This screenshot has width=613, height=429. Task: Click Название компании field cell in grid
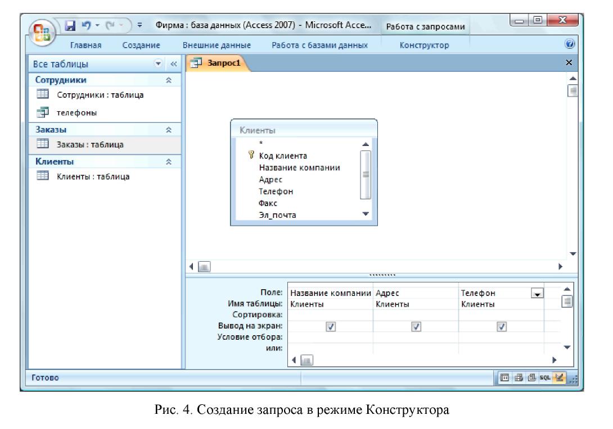(330, 293)
